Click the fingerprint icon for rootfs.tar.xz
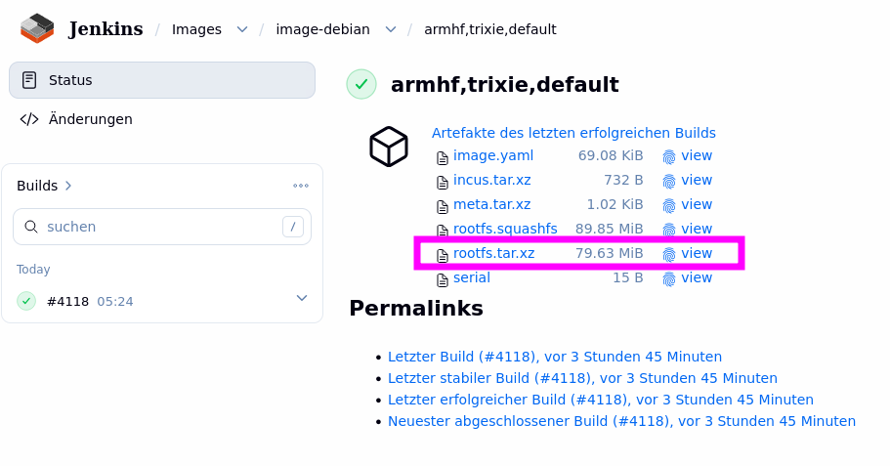The width and height of the screenshot is (890, 466). (669, 254)
